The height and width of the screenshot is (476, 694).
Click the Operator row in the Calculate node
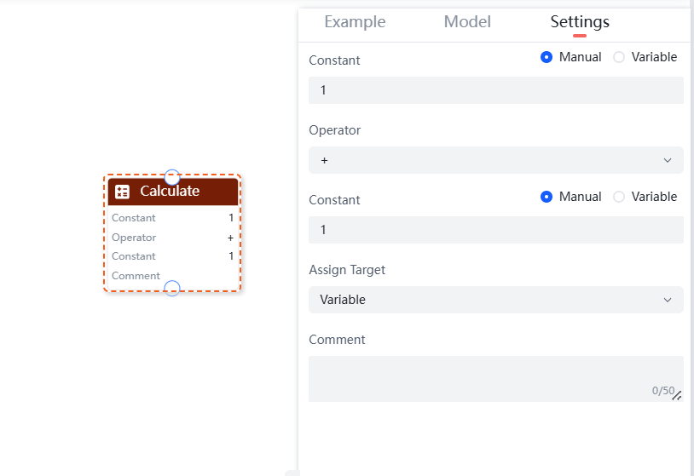tap(172, 238)
